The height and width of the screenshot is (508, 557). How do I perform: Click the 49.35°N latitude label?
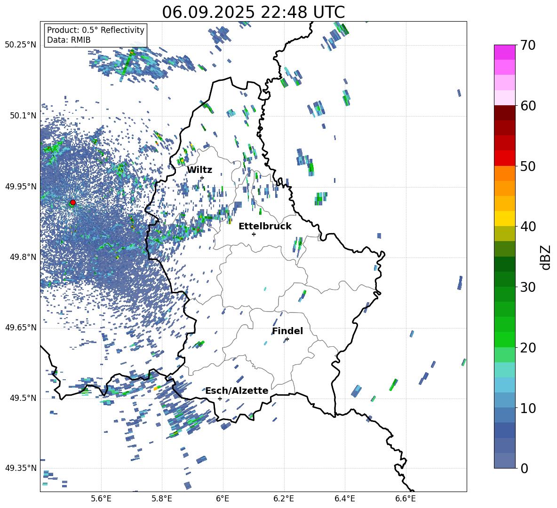(x=21, y=468)
